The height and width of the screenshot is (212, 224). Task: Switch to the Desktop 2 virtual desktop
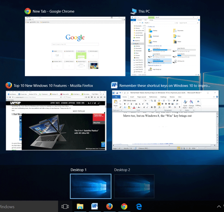click(134, 186)
